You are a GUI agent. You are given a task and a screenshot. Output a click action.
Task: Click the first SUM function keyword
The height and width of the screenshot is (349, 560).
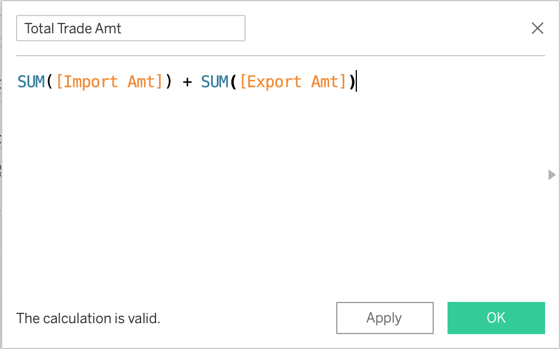pos(31,82)
